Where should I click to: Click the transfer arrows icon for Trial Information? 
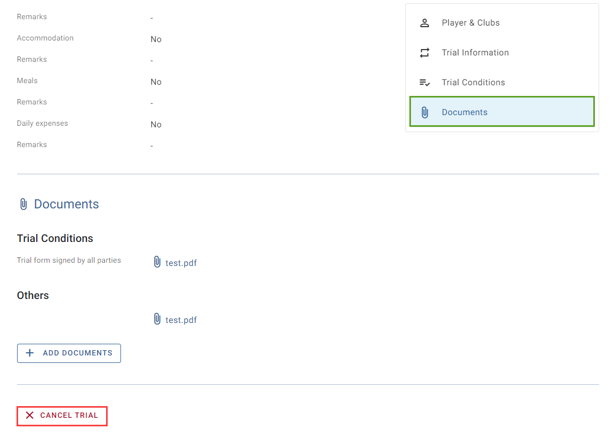[x=424, y=53]
